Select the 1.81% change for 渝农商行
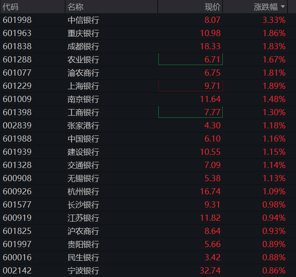Screen dimensions: 296x277 [x=274, y=73]
